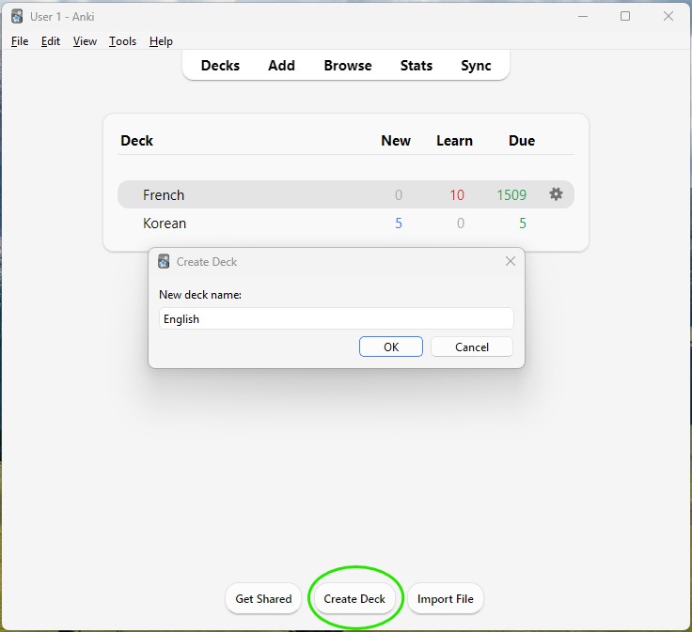Click Add in the top toolbar
This screenshot has width=692, height=632.
281,66
